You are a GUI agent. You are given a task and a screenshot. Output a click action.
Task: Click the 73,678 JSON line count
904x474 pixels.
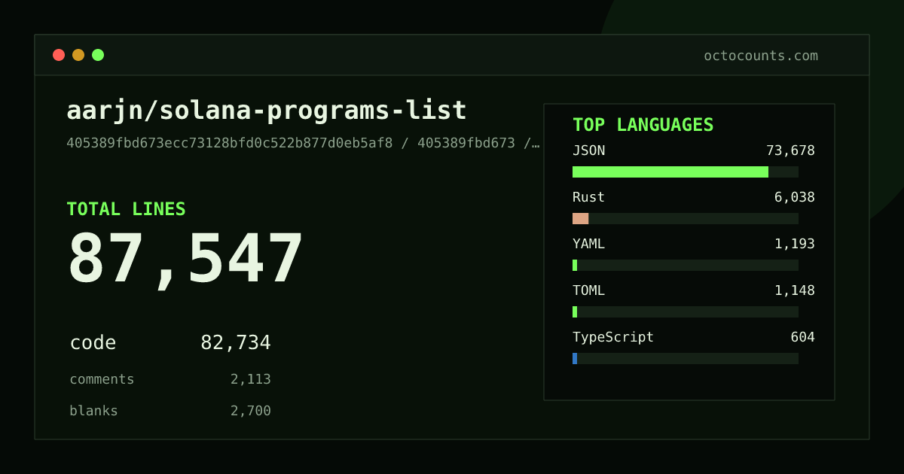(790, 150)
